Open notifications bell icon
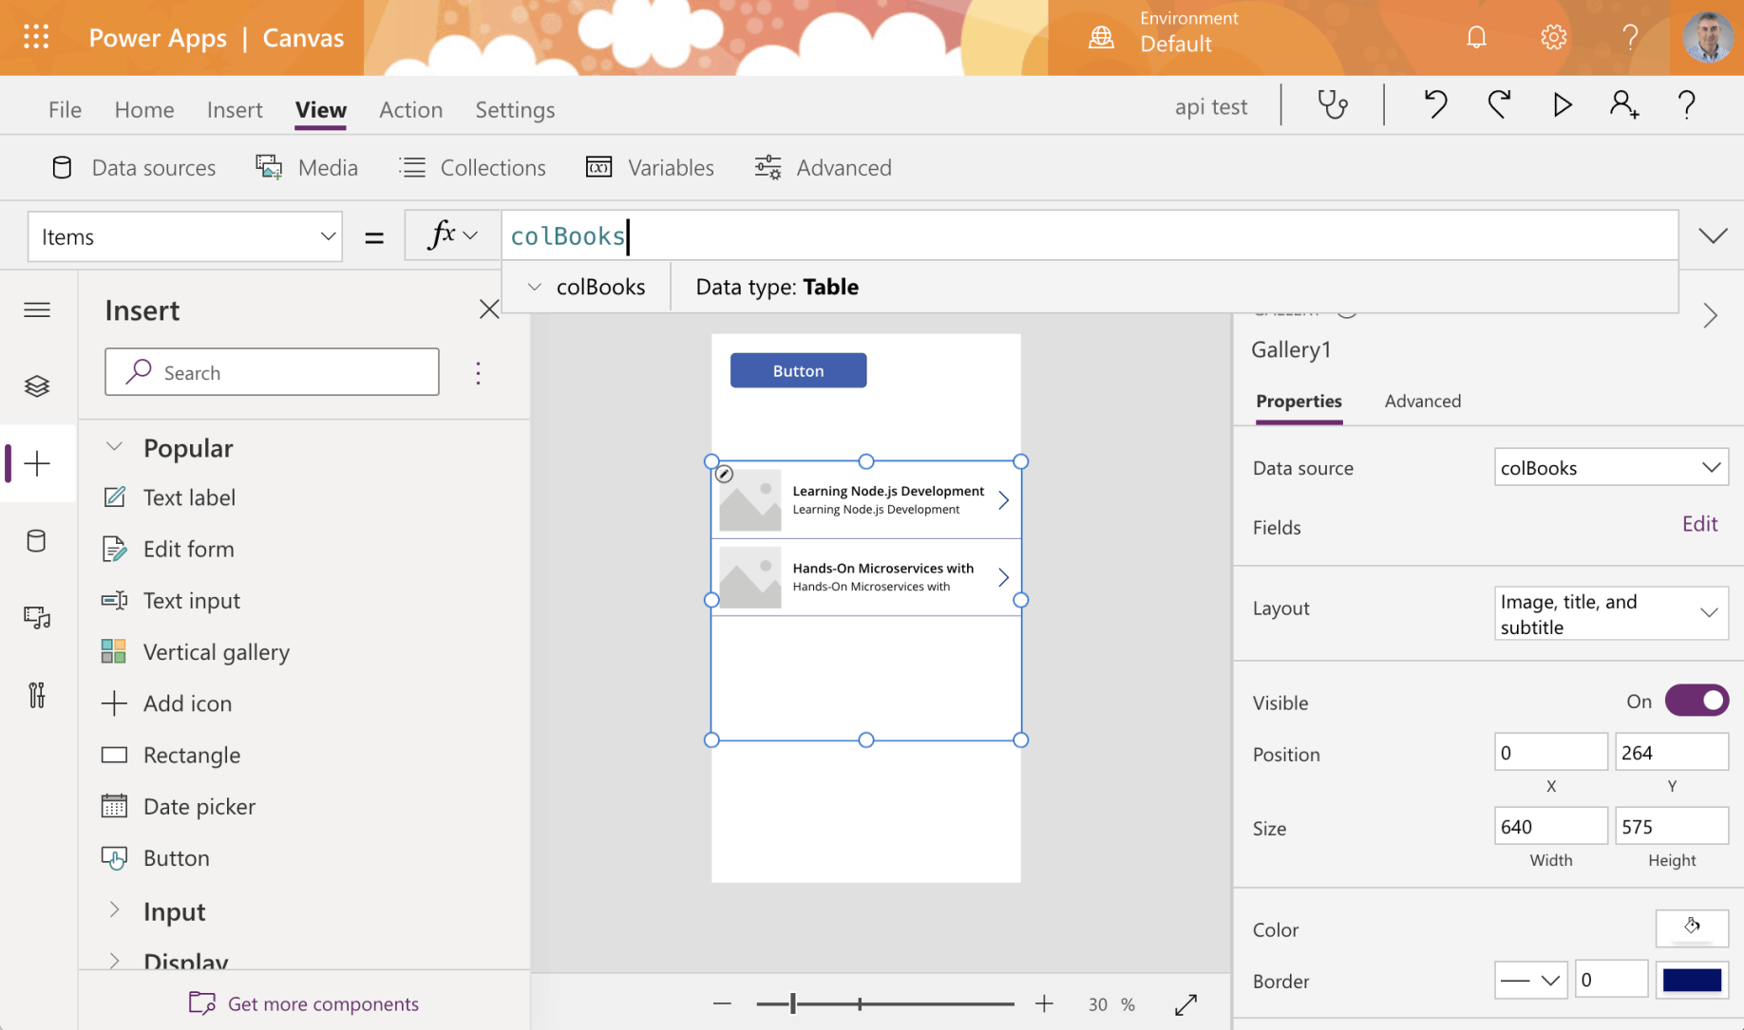1744x1030 pixels. tap(1476, 38)
